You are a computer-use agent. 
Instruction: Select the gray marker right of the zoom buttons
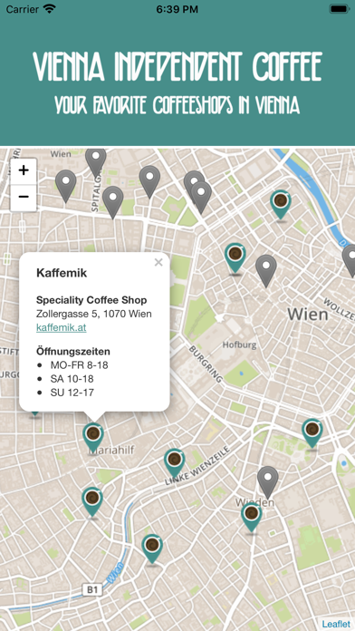click(66, 186)
